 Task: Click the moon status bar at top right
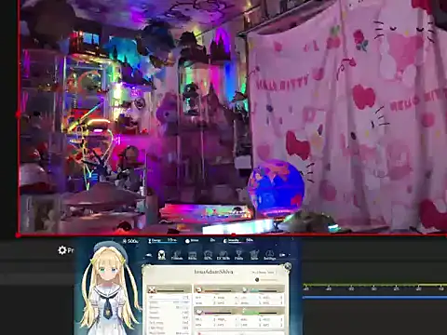point(238,241)
